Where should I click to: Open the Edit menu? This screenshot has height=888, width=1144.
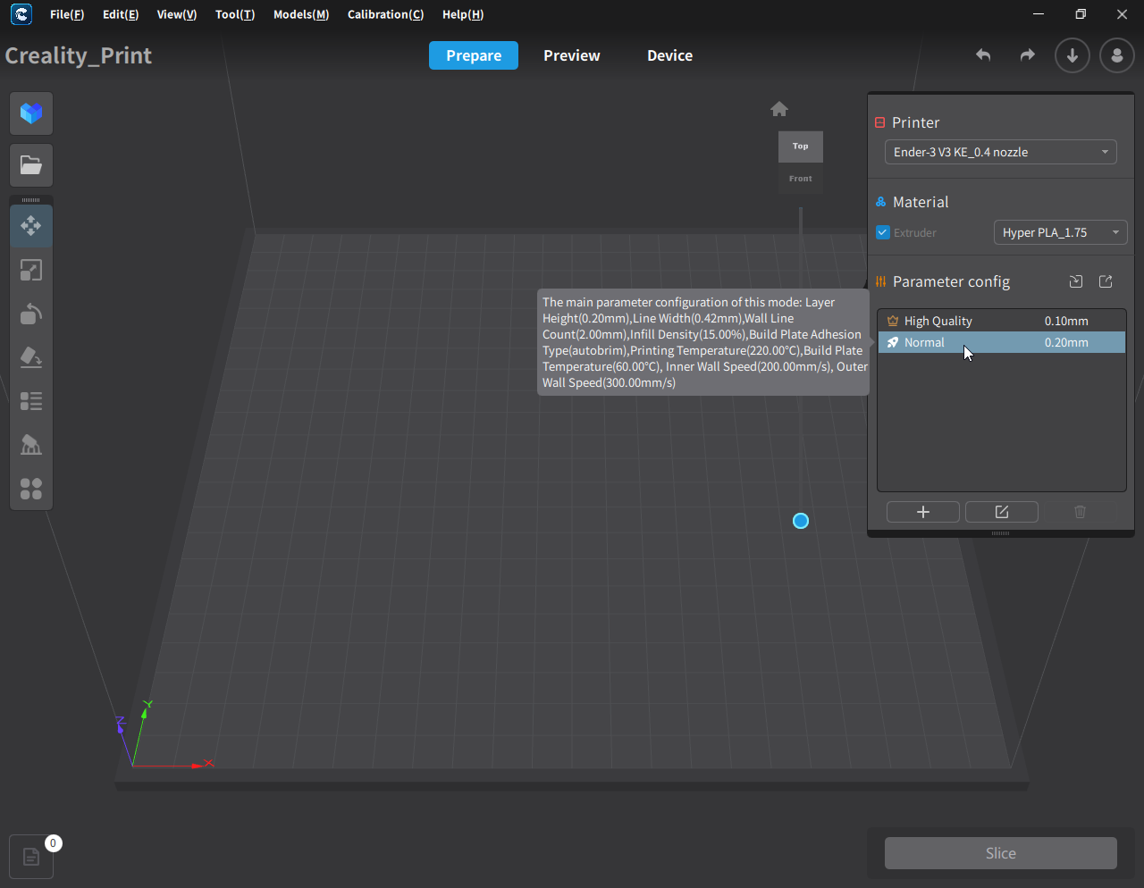point(121,14)
